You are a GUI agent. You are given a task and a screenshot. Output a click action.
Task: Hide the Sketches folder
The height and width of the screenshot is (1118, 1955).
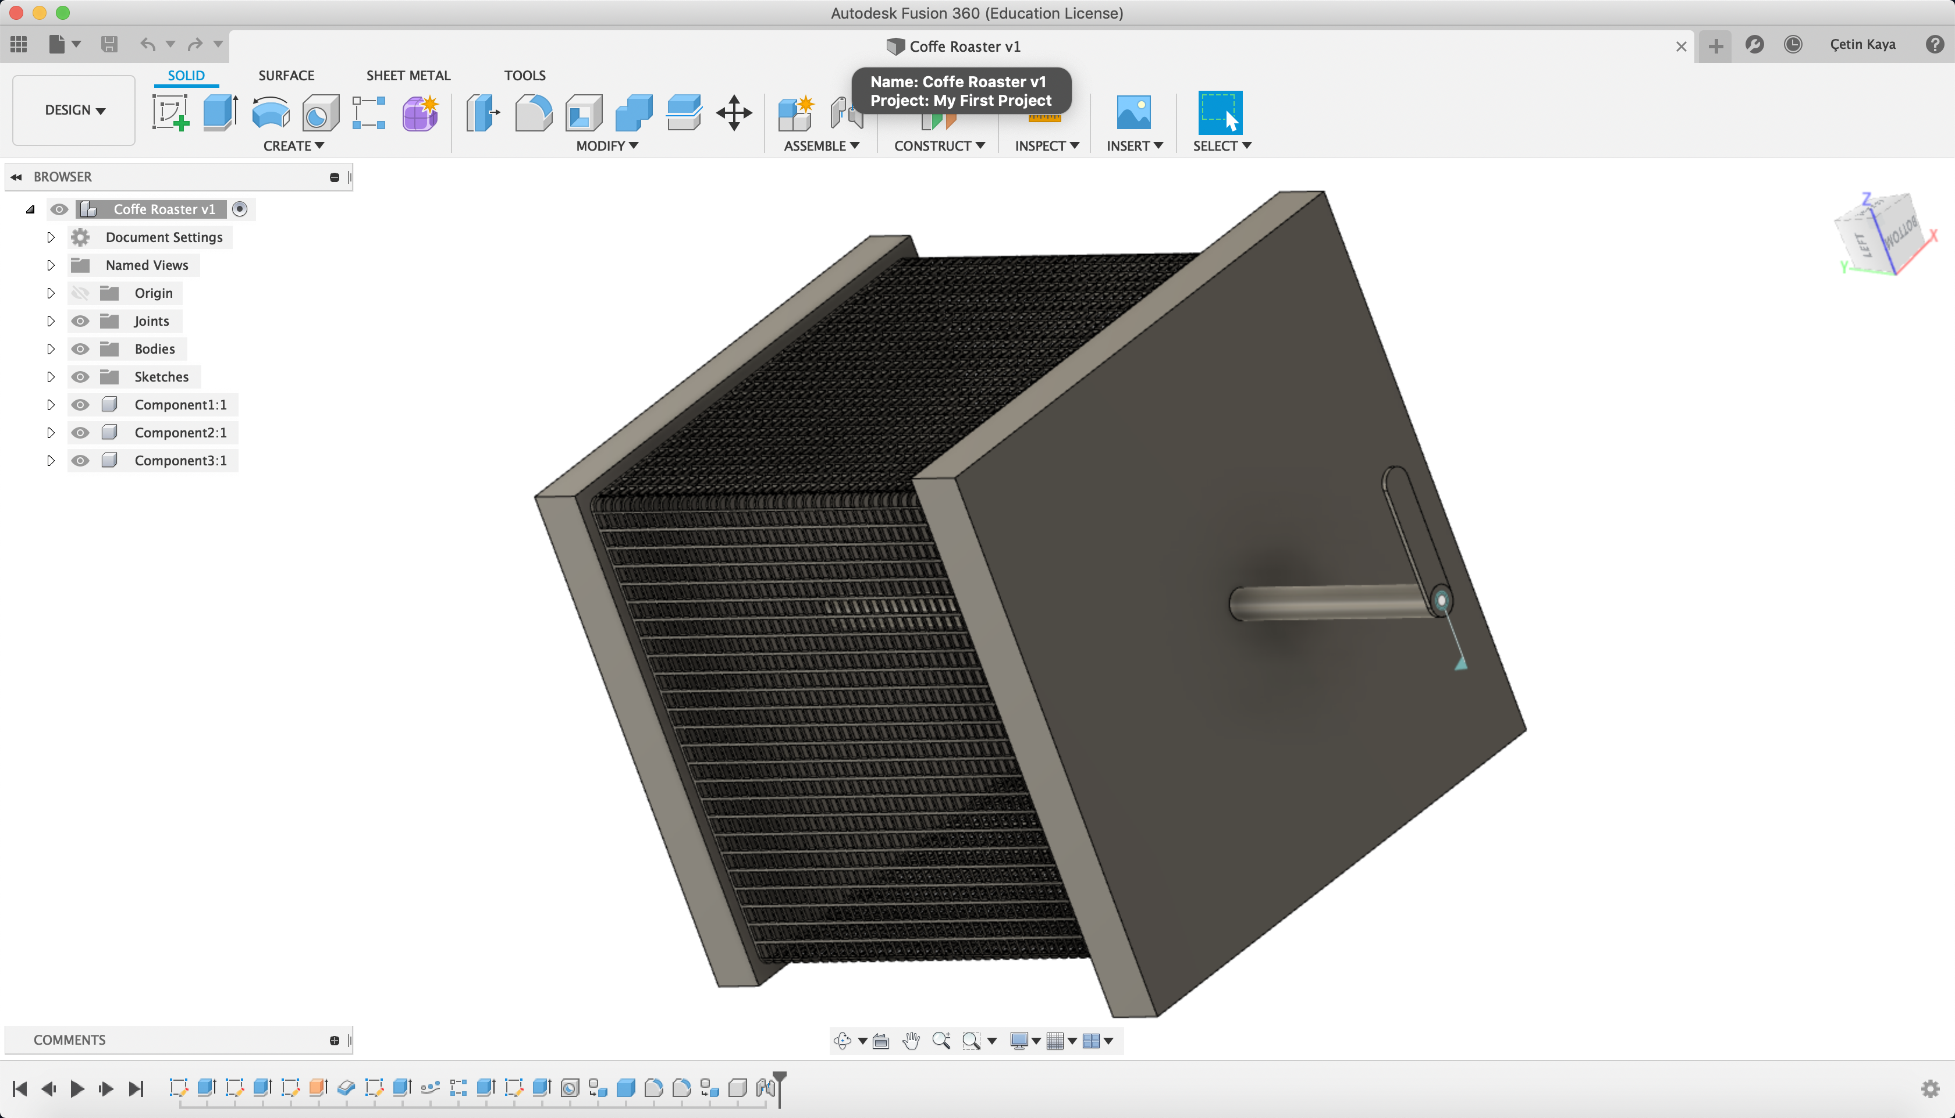(80, 377)
